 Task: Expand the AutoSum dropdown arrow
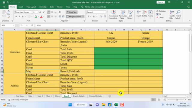tap(168, 11)
